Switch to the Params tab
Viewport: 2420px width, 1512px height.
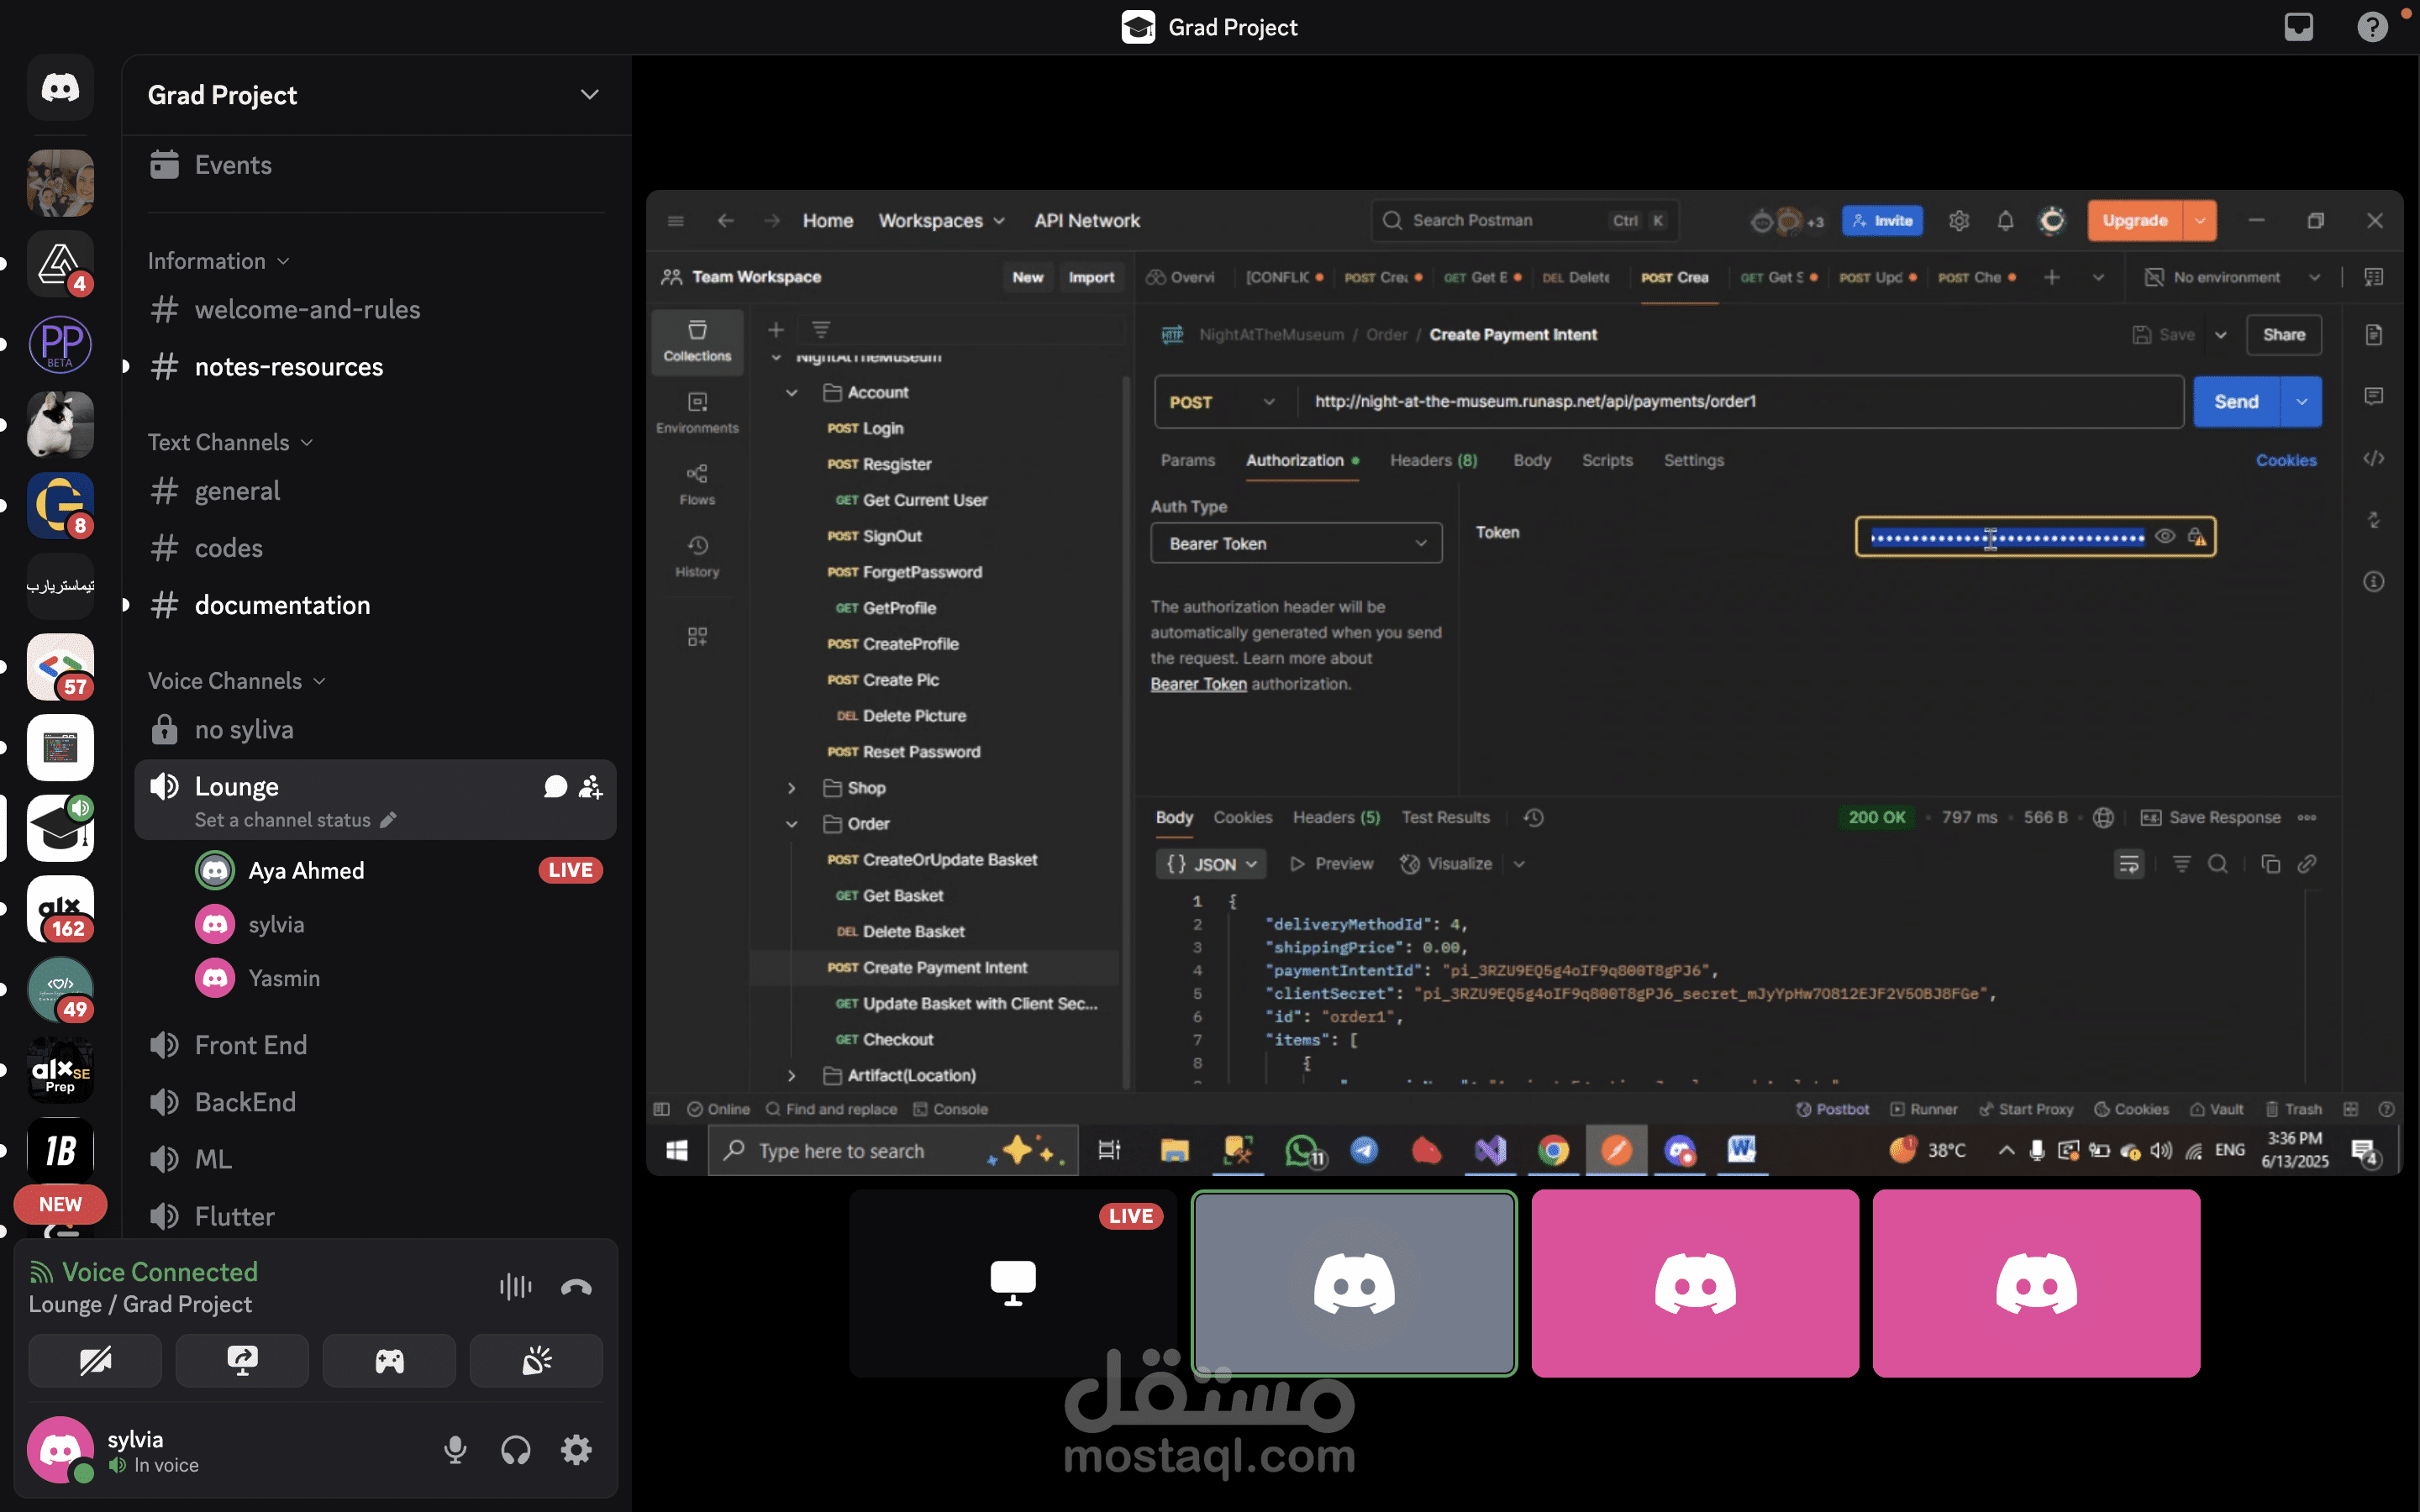click(x=1187, y=460)
